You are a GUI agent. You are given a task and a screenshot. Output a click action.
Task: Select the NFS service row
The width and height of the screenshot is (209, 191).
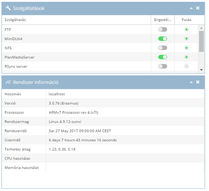pos(100,48)
